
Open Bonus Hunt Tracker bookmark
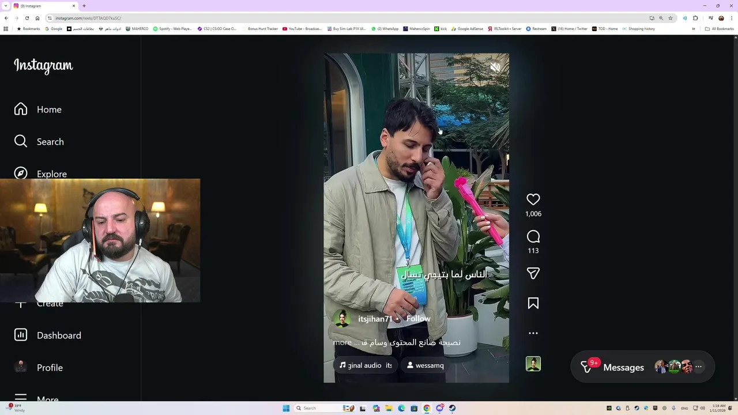[x=261, y=29]
